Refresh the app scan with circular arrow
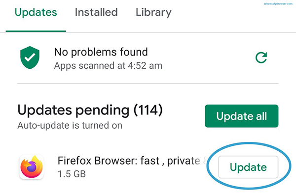Screen dimensions: 296x194 [261, 57]
